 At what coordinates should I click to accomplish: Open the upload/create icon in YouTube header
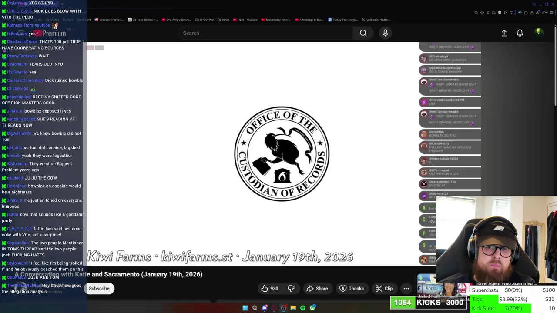(504, 33)
